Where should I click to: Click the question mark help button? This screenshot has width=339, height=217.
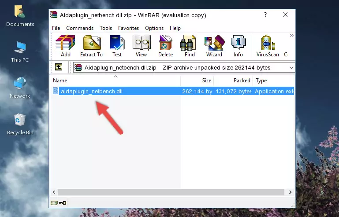265,15
